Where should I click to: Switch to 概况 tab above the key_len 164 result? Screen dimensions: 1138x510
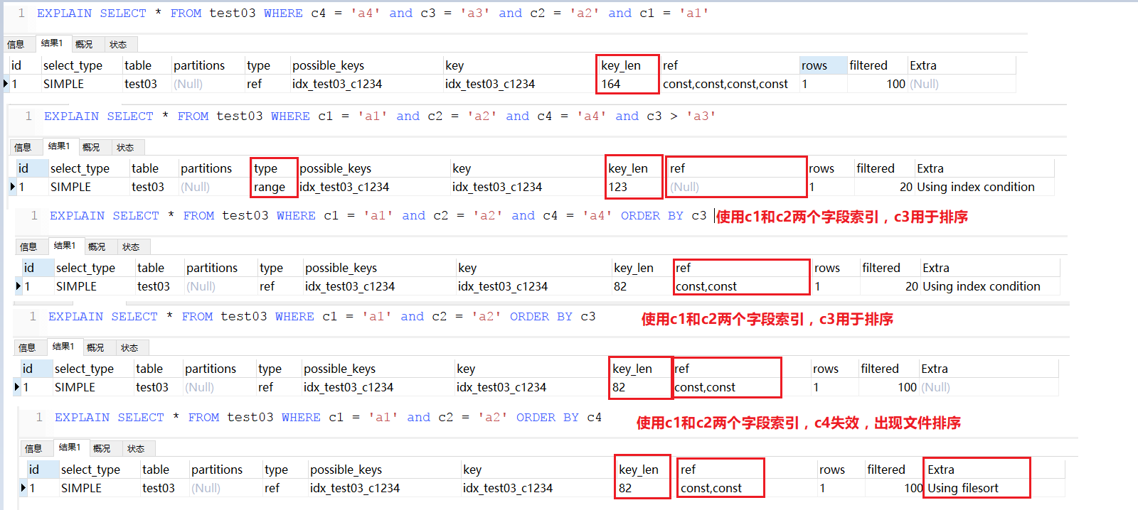point(84,44)
